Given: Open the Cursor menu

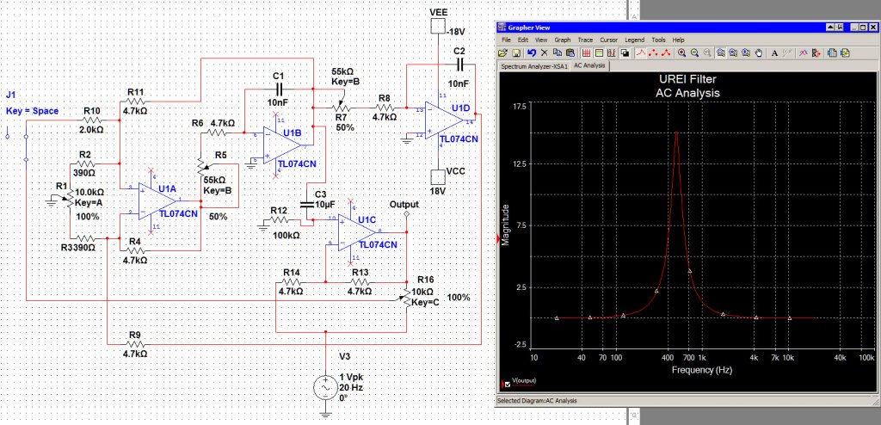Looking at the screenshot, I should pyautogui.click(x=608, y=40).
